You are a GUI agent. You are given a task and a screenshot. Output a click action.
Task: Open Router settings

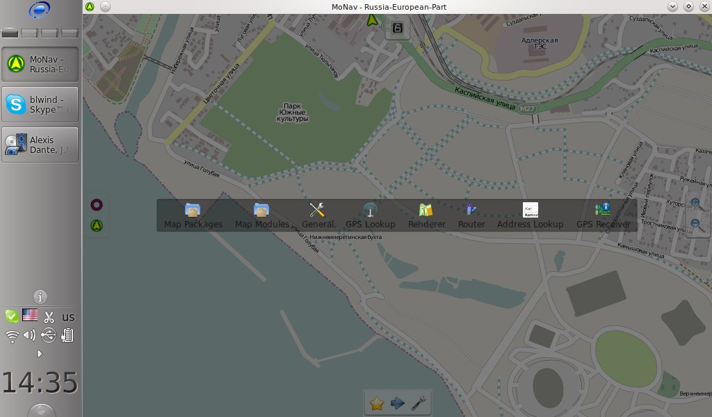click(471, 215)
